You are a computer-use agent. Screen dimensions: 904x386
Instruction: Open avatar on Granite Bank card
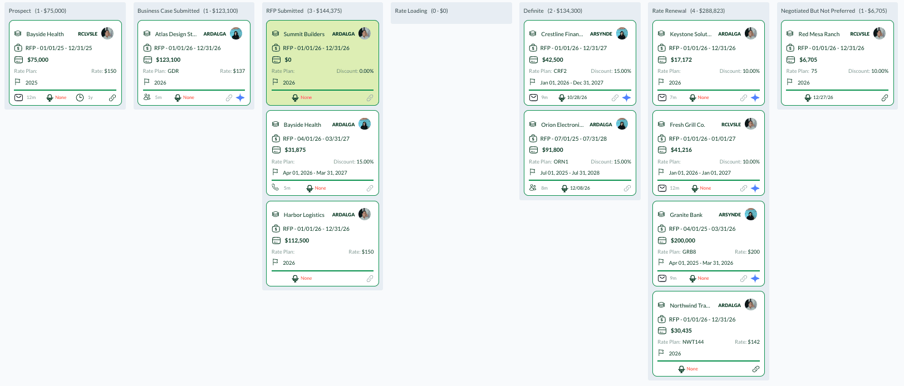click(751, 214)
